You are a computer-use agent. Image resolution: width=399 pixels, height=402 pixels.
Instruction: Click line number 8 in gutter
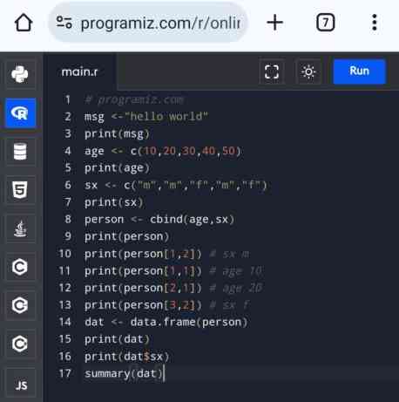pos(68,219)
